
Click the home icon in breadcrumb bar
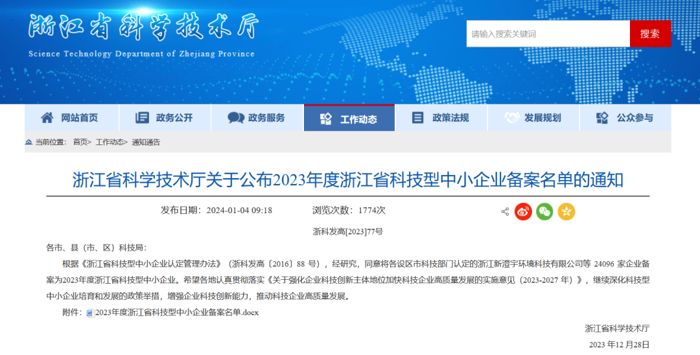point(29,142)
